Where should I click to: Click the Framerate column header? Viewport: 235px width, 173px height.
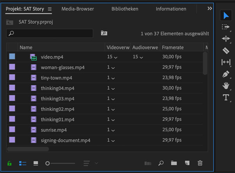[x=173, y=48]
